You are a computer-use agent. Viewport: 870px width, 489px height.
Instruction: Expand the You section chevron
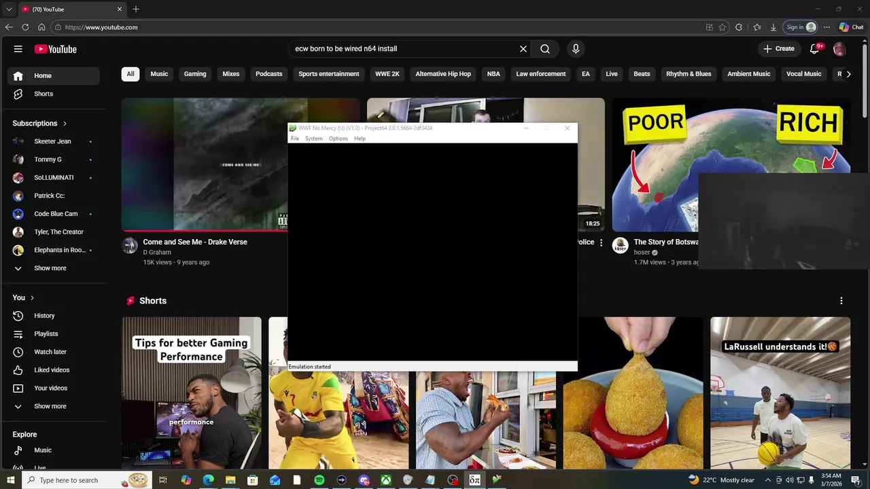(x=31, y=298)
